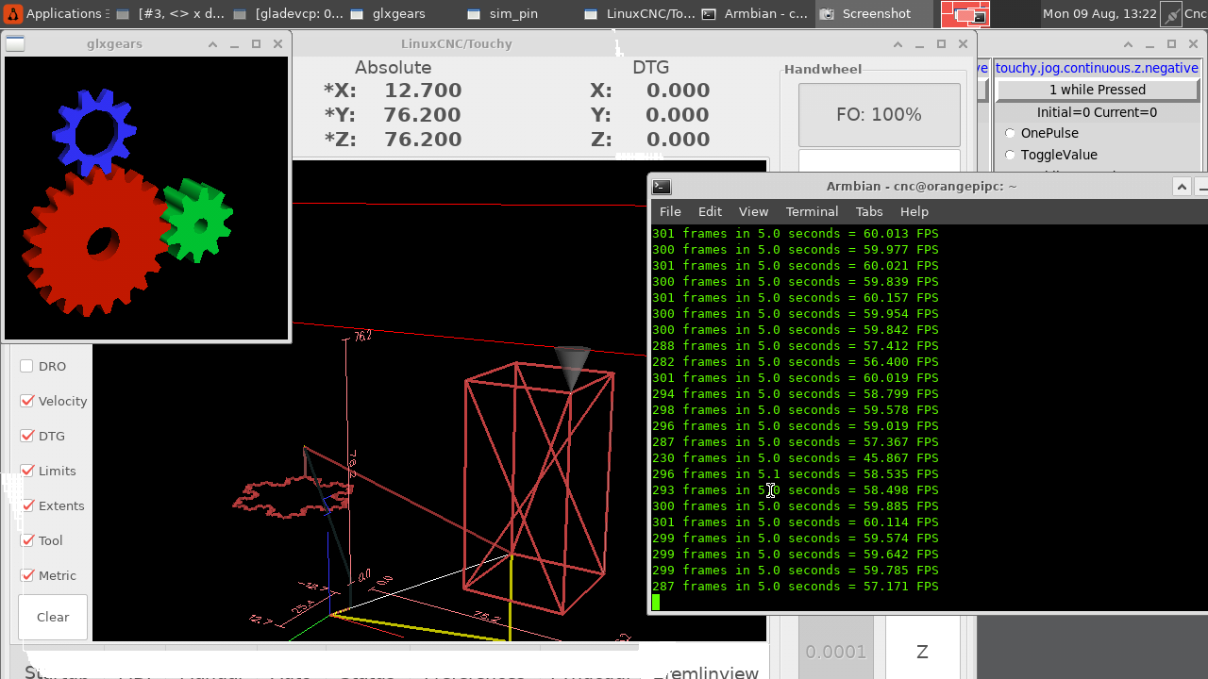Viewport: 1208px width, 679px height.
Task: Enable the DRO checkbox
Action: tap(27, 366)
